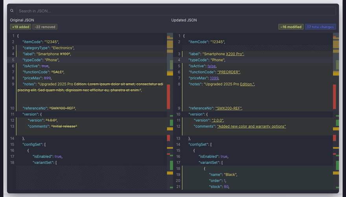This screenshot has width=346, height=197.
Task: Click the large red marker in right minimap
Action: (x=334, y=97)
